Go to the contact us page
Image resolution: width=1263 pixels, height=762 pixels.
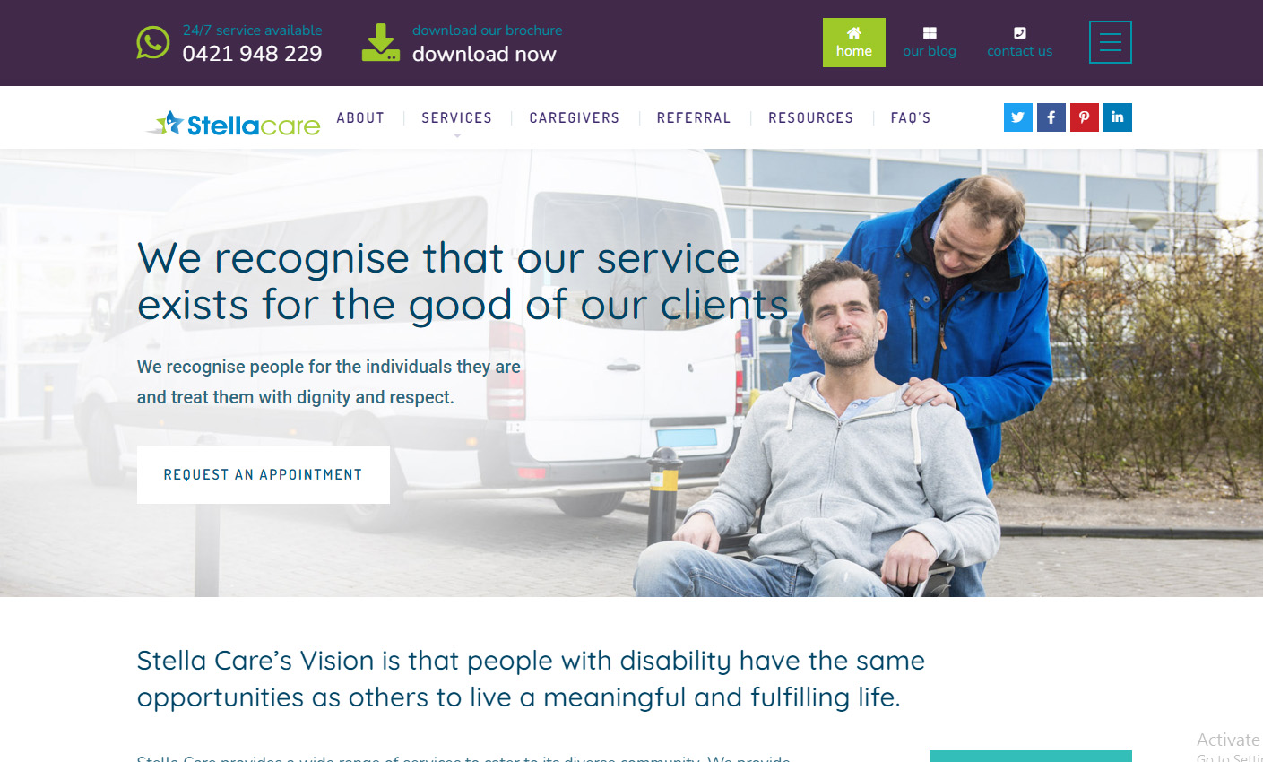coord(1020,42)
